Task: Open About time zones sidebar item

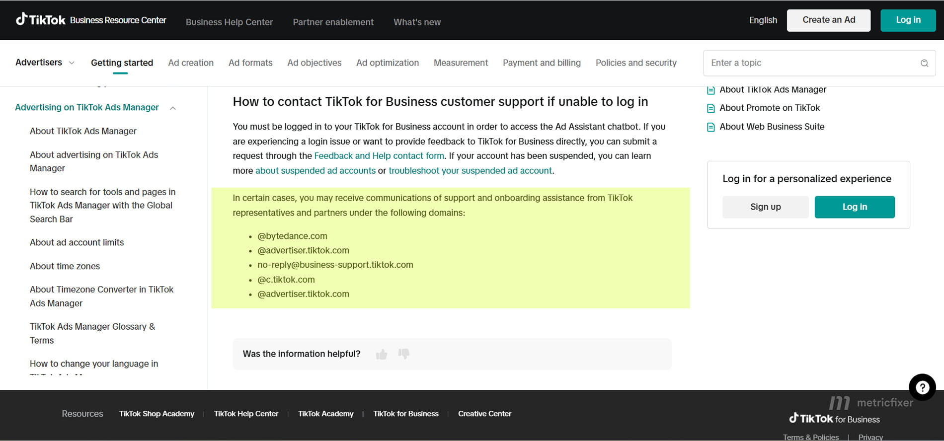Action: pos(65,266)
